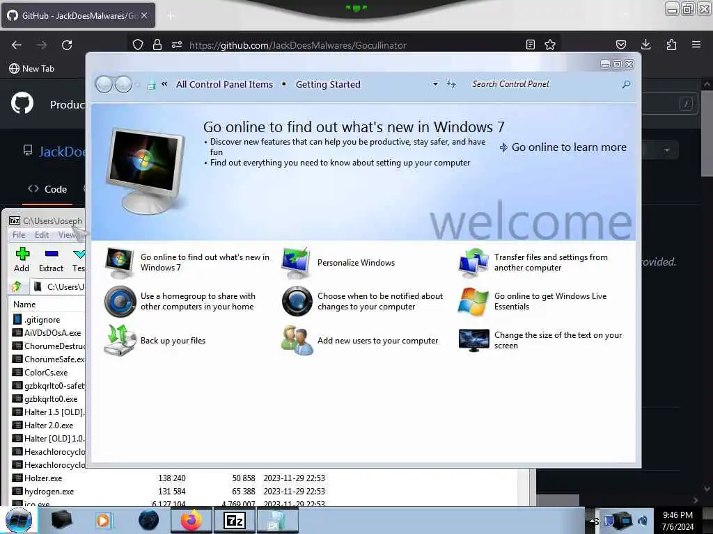Select Choose when to be notified item
The image size is (713, 534).
[x=362, y=301]
